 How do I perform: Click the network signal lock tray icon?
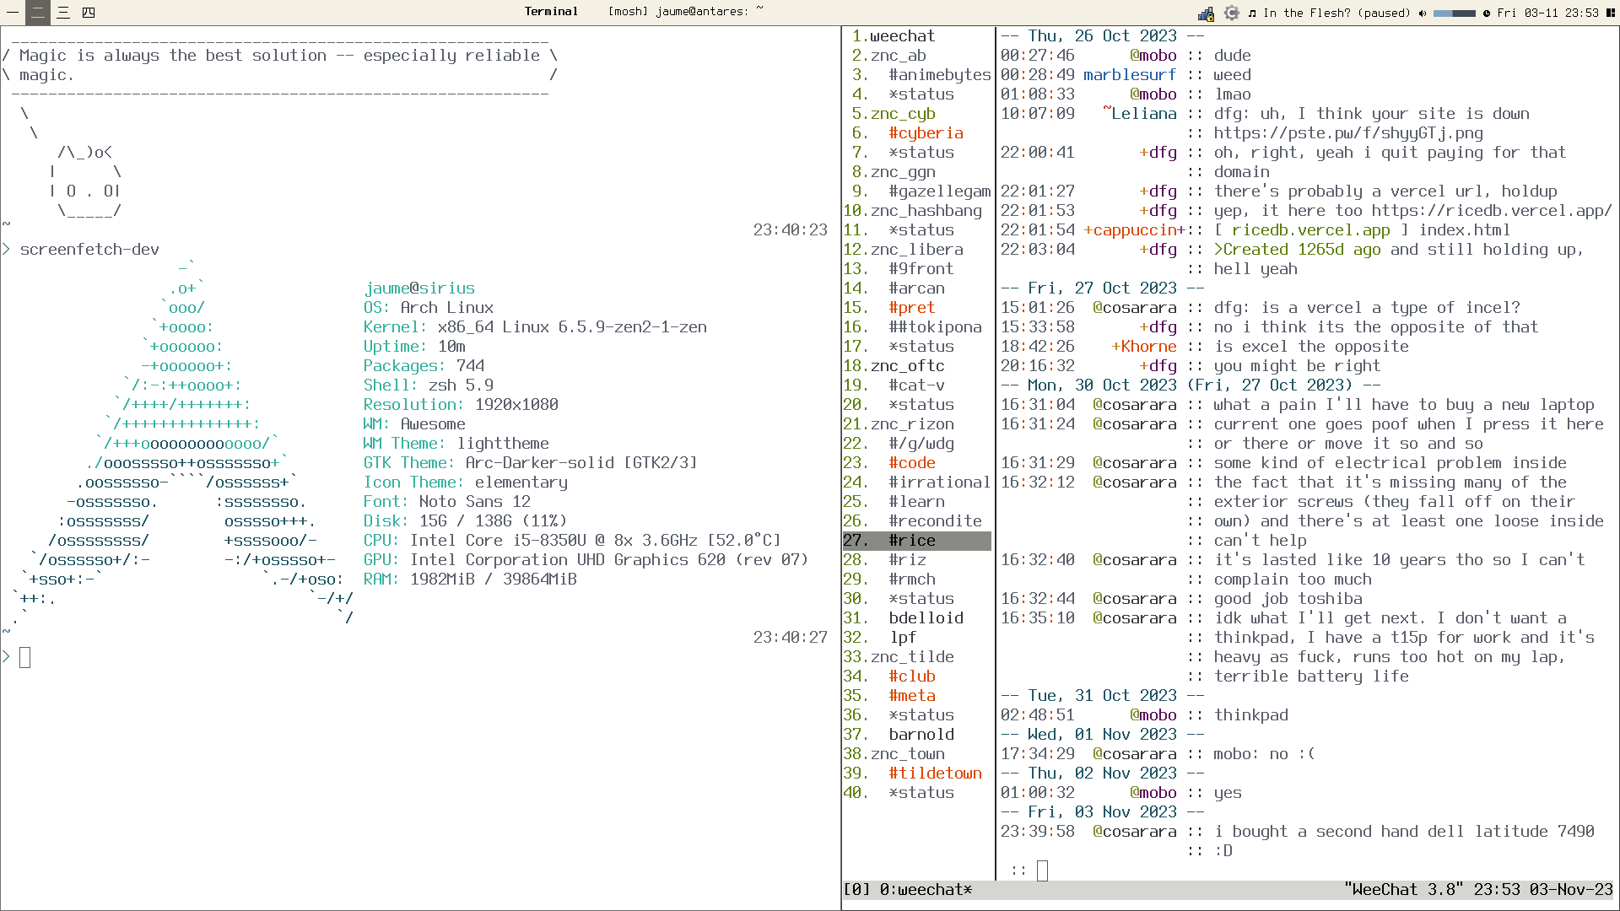[x=1206, y=13]
